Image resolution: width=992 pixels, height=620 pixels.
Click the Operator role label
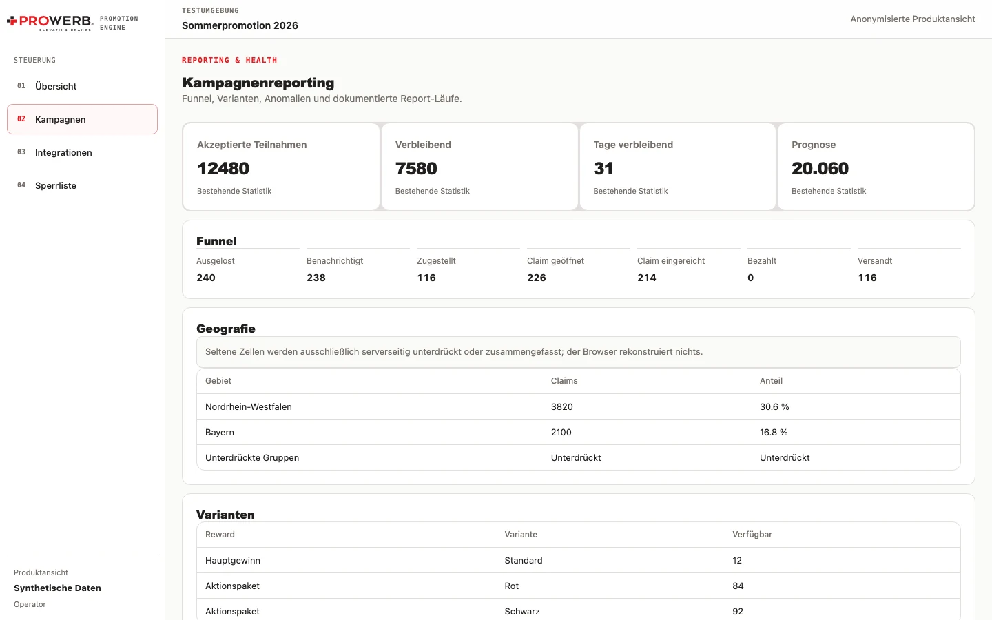(x=30, y=605)
